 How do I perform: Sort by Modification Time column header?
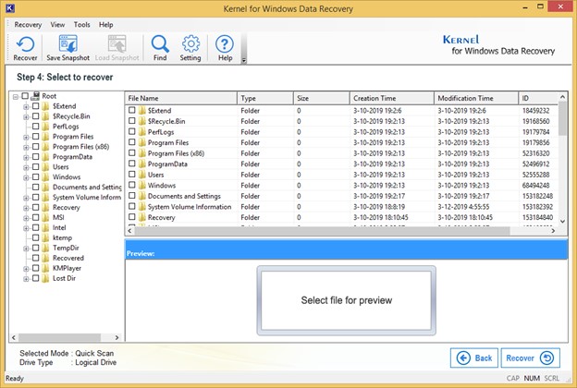[x=476, y=98]
